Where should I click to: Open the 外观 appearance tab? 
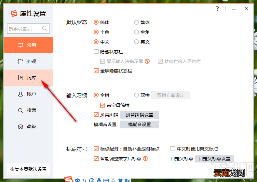tap(28, 61)
